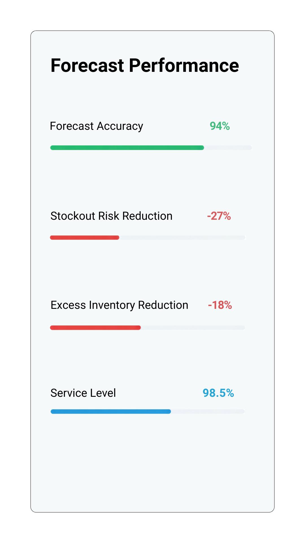The width and height of the screenshot is (305, 543).
Task: Select the Stockout Risk Reduction label
Action: click(111, 216)
